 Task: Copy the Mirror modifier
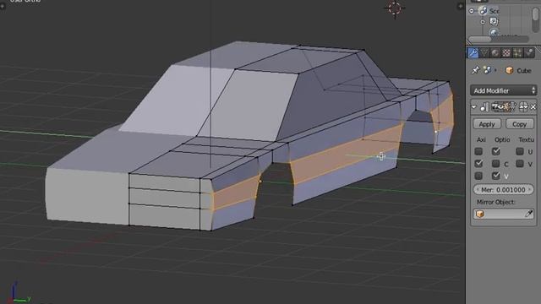[x=520, y=124]
